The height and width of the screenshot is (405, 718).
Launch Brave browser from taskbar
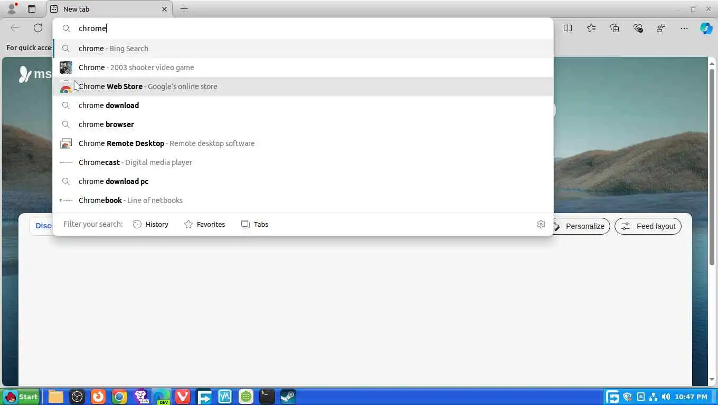(140, 397)
